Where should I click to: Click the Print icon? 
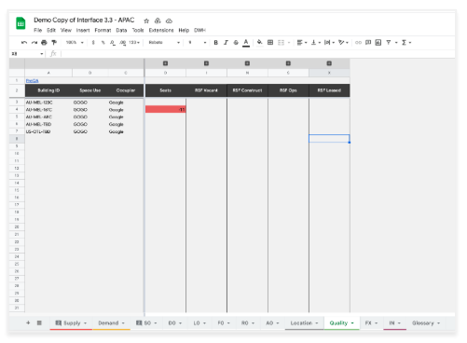44,43
